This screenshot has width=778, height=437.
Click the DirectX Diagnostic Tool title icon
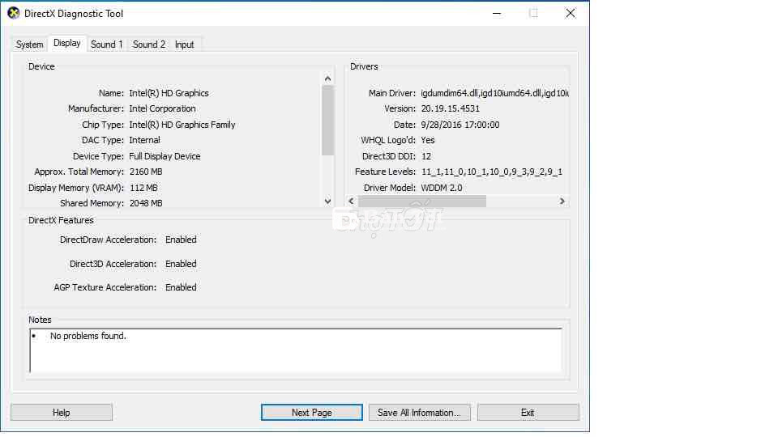[14, 14]
